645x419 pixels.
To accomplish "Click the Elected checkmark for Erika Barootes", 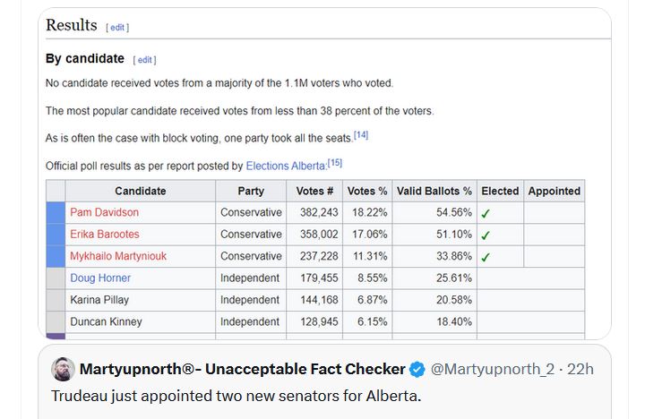I will point(486,235).
